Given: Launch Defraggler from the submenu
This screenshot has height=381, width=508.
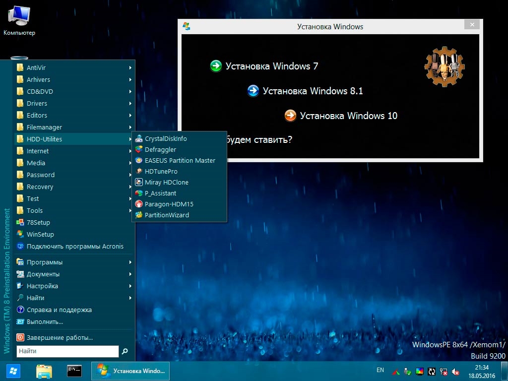Looking at the screenshot, I should pos(179,150).
